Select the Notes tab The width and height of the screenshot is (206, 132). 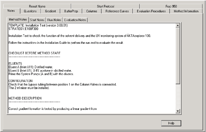[x=11, y=11]
